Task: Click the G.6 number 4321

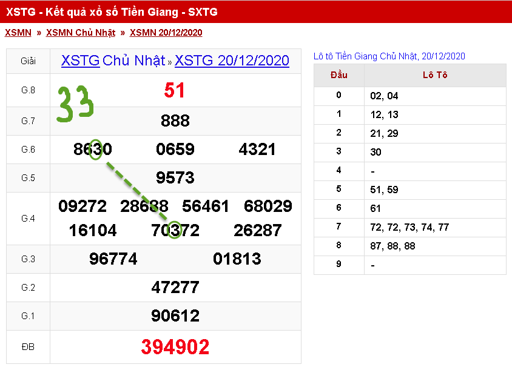Action: point(257,150)
